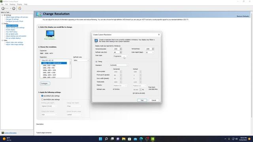Open the Color depth dropdown

click(x=150, y=52)
